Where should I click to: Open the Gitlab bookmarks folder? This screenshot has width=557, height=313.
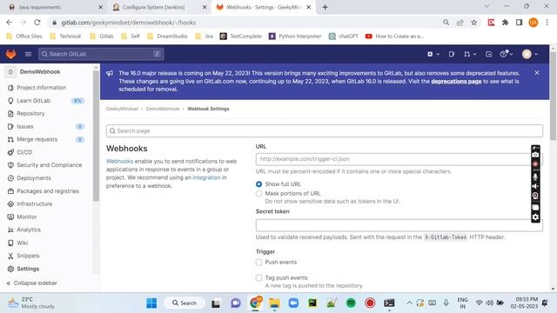tap(102, 37)
